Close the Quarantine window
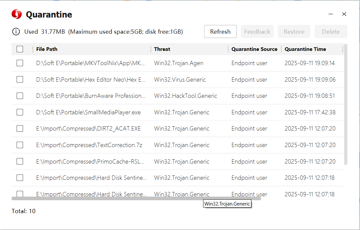The height and width of the screenshot is (230, 360). coord(344,14)
